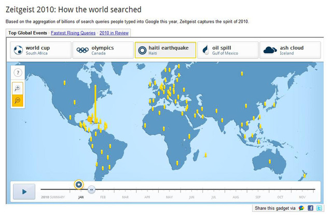Jump to JUN on the timeline
This screenshot has height=221, width=332.
(x=191, y=197)
